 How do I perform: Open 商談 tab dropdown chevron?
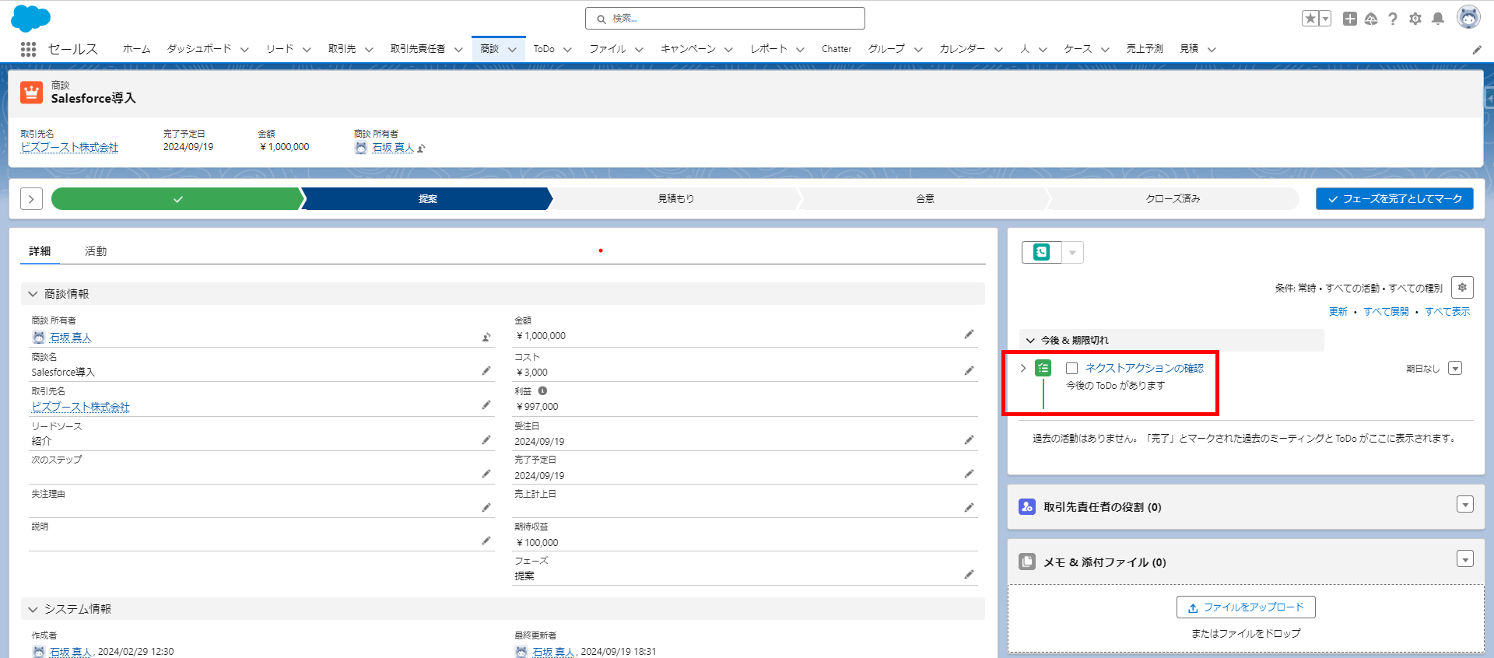pyautogui.click(x=512, y=50)
